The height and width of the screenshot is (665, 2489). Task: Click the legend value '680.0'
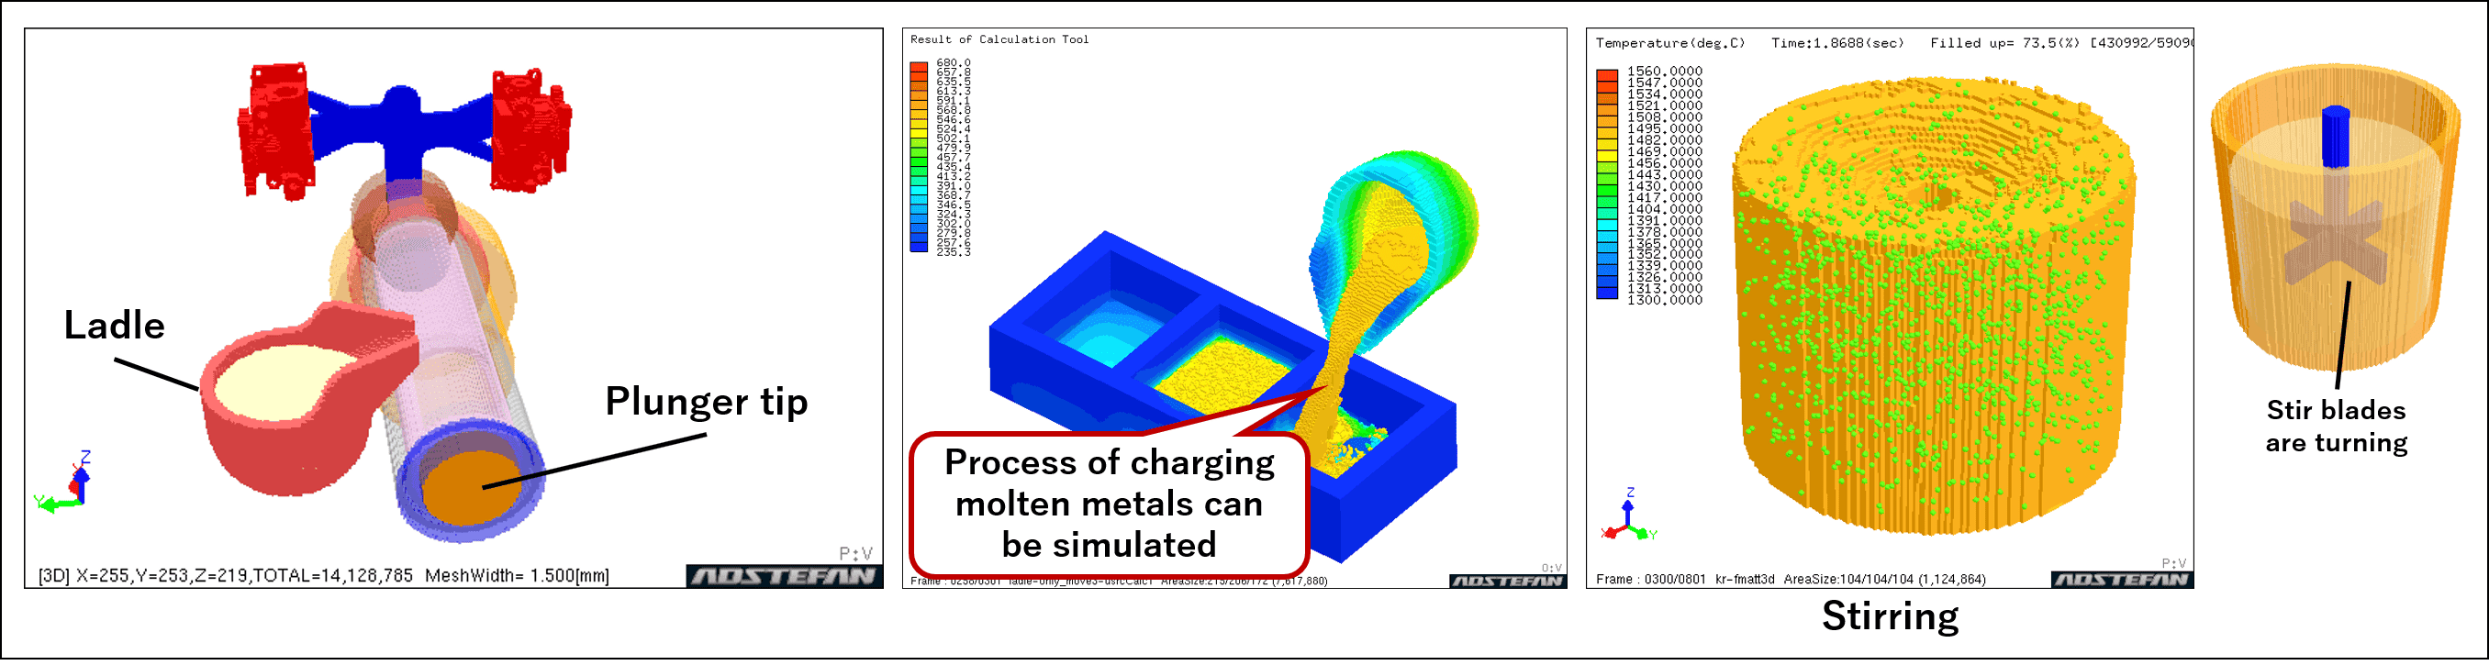[x=953, y=62]
